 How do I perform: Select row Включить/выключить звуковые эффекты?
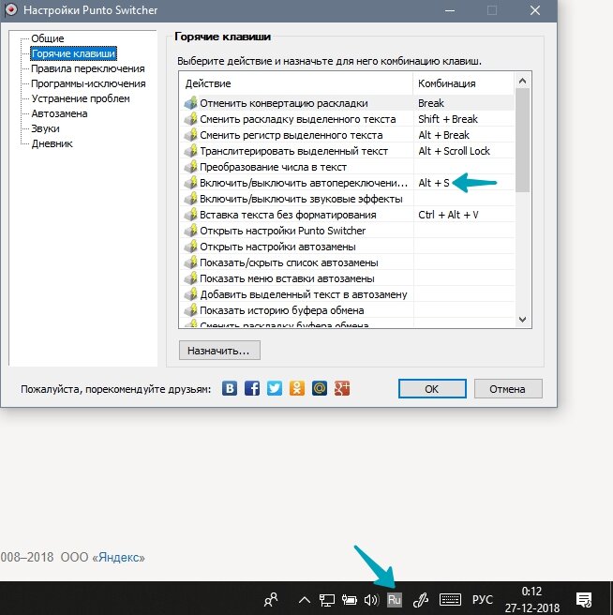347,199
